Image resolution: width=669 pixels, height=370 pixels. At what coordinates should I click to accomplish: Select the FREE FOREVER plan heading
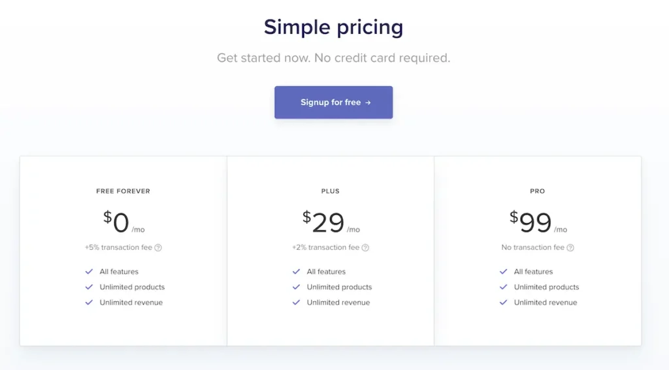pyautogui.click(x=123, y=191)
